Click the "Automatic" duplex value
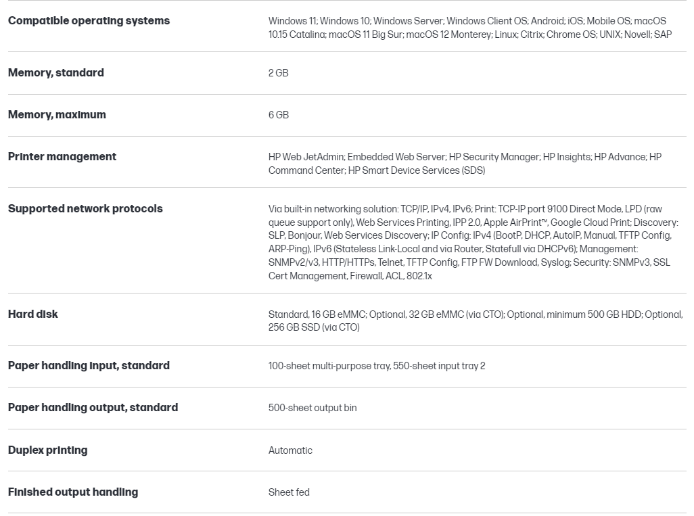 tap(290, 450)
